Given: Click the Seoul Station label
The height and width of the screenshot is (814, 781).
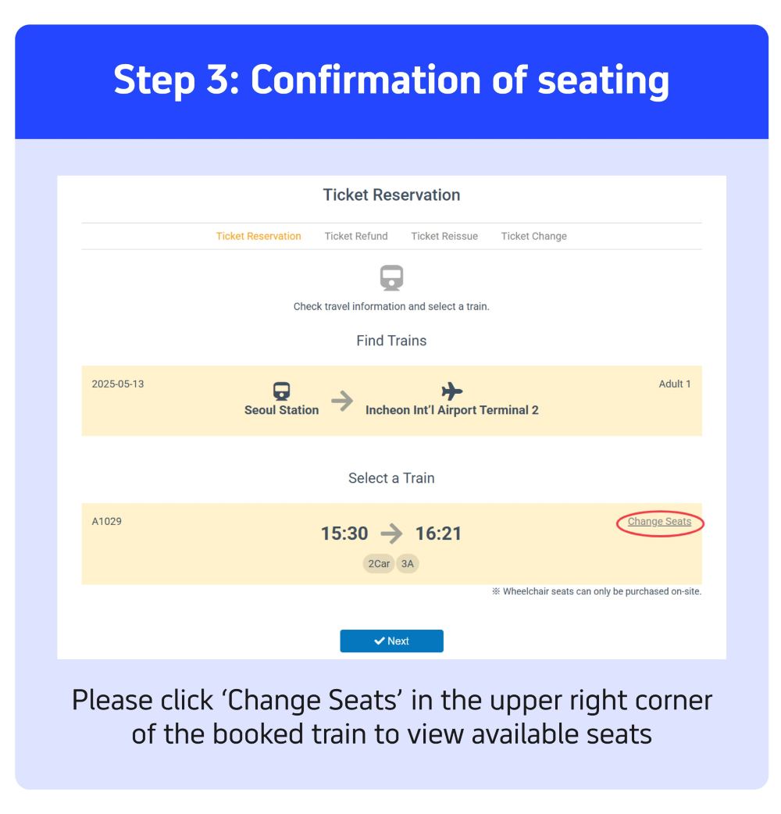Looking at the screenshot, I should 280,409.
